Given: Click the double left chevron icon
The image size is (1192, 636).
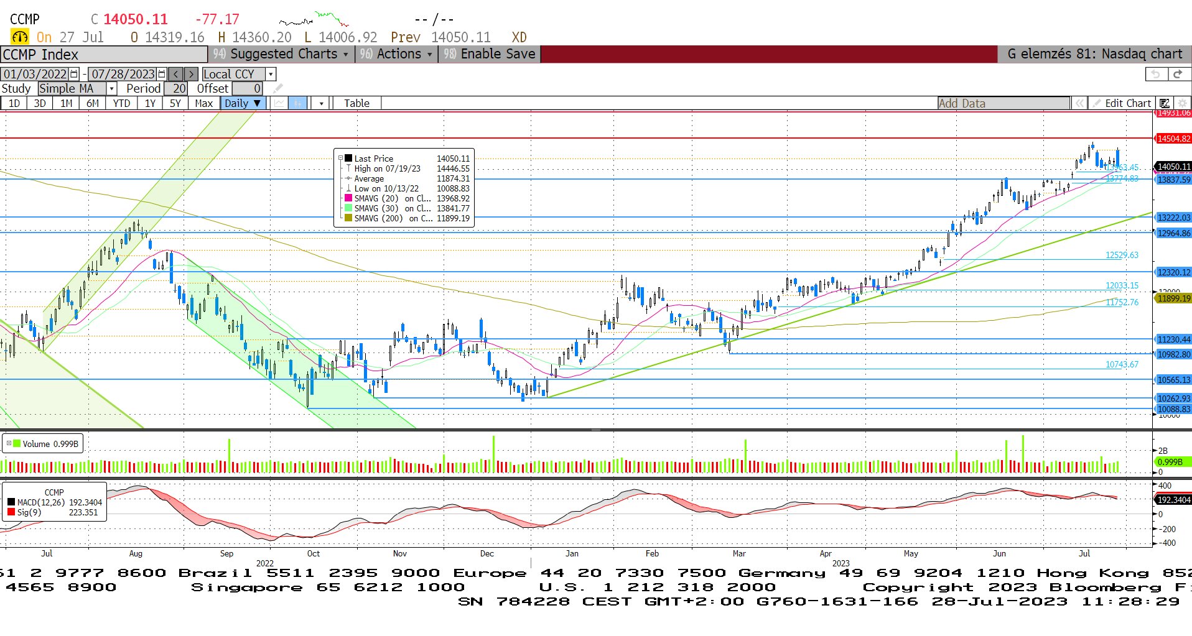Looking at the screenshot, I should click(1079, 103).
